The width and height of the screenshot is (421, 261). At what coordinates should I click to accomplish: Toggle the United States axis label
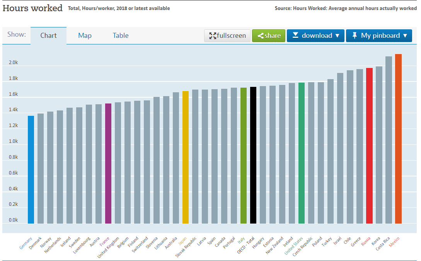click(294, 246)
